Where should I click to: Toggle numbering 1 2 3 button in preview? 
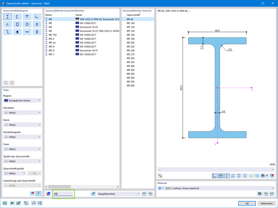coord(251,176)
